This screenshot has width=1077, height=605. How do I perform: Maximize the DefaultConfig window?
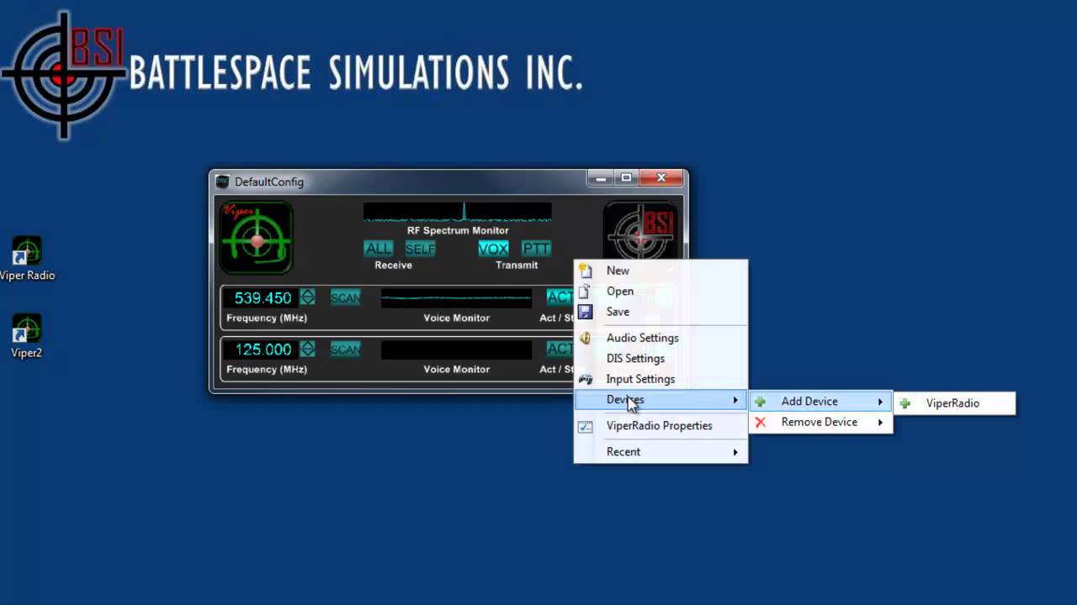point(626,178)
